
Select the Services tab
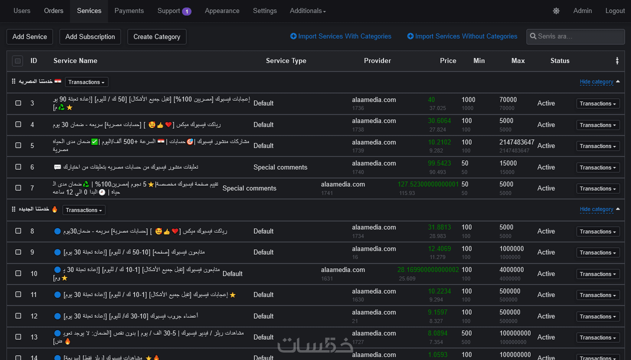click(89, 11)
